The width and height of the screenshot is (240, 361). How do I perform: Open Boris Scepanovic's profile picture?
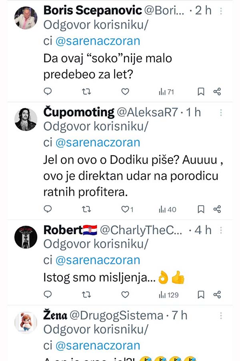coord(26,18)
